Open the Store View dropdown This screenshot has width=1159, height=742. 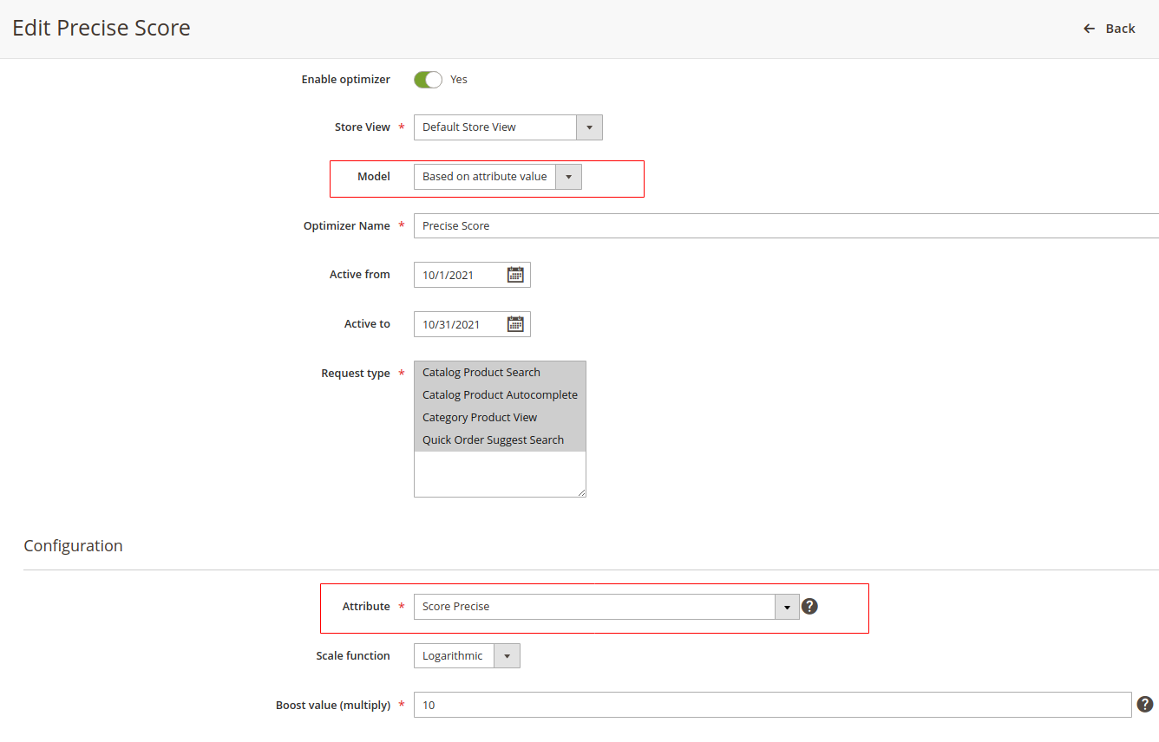588,127
